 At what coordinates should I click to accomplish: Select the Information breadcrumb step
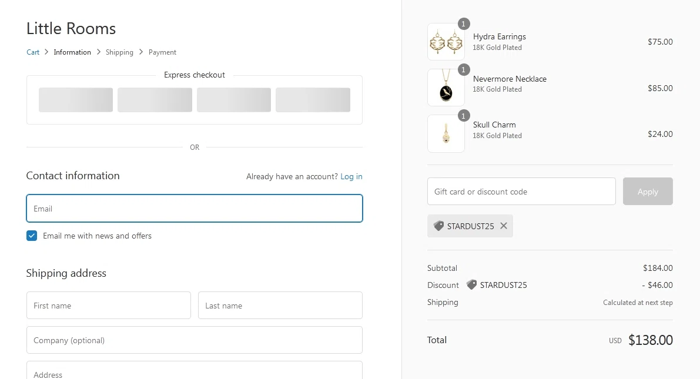point(72,52)
